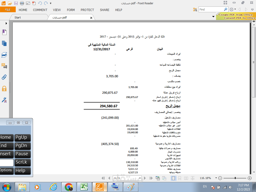Open a file with the folder icon
The width and height of the screenshot is (256, 192).
[10, 3]
